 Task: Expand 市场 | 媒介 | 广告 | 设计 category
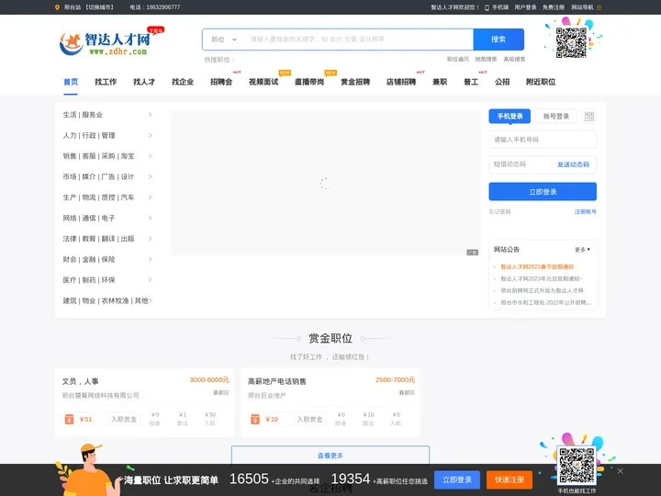point(107,176)
